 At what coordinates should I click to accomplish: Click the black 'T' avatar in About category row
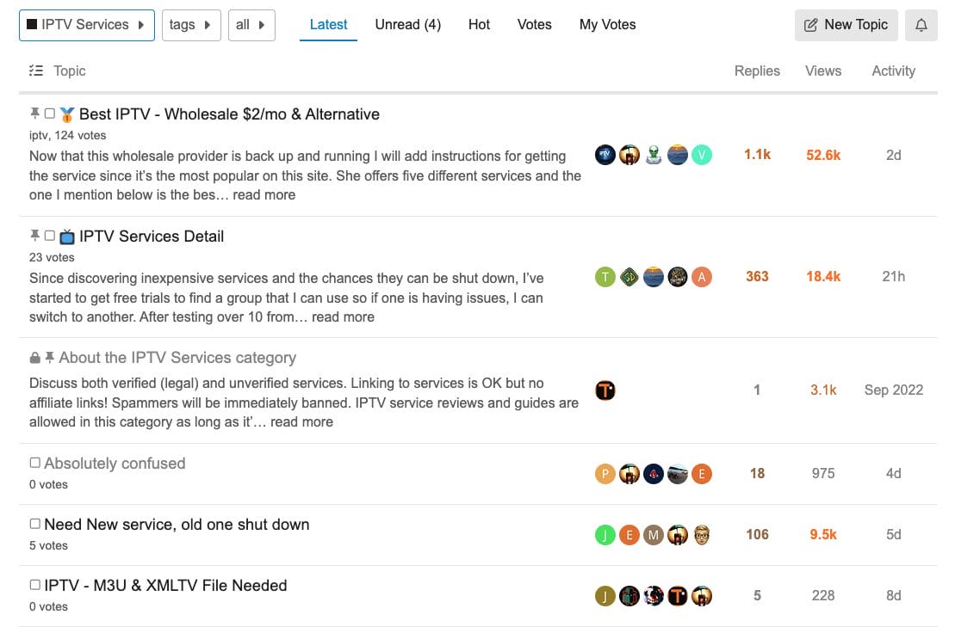click(x=605, y=390)
